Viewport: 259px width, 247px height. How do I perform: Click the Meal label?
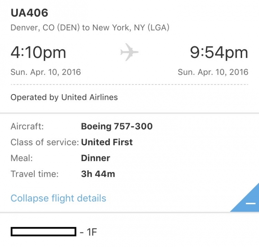pyautogui.click(x=22, y=158)
